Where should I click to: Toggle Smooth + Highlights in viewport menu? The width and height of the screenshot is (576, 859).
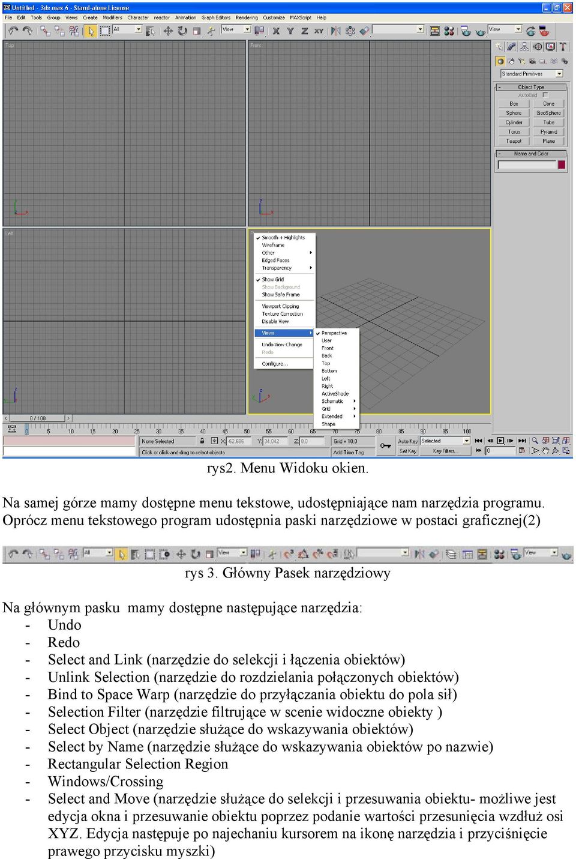(283, 238)
